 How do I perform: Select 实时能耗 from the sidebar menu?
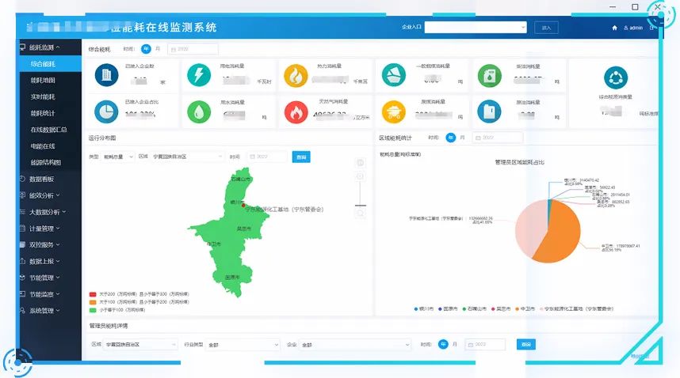[x=43, y=96]
